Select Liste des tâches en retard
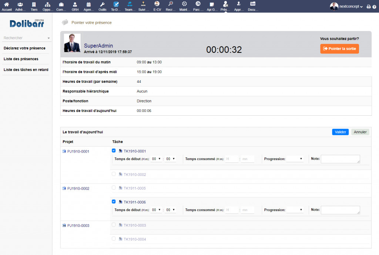The width and height of the screenshot is (379, 255). pos(26,69)
